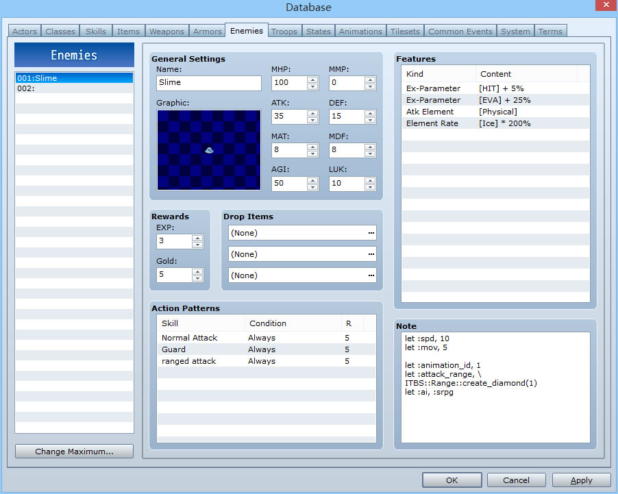Click the MHP value field showing 100

290,83
